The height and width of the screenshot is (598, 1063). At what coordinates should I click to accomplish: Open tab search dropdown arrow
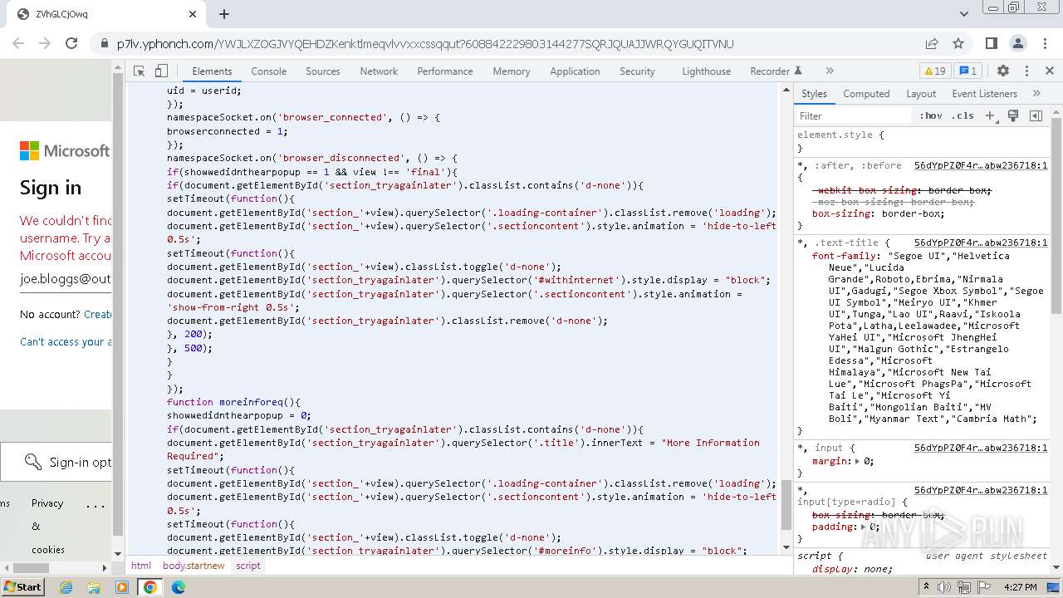coord(963,14)
